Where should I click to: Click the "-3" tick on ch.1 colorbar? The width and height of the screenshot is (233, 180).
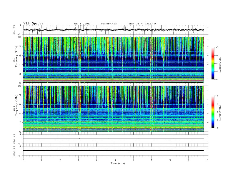pos(217,47)
